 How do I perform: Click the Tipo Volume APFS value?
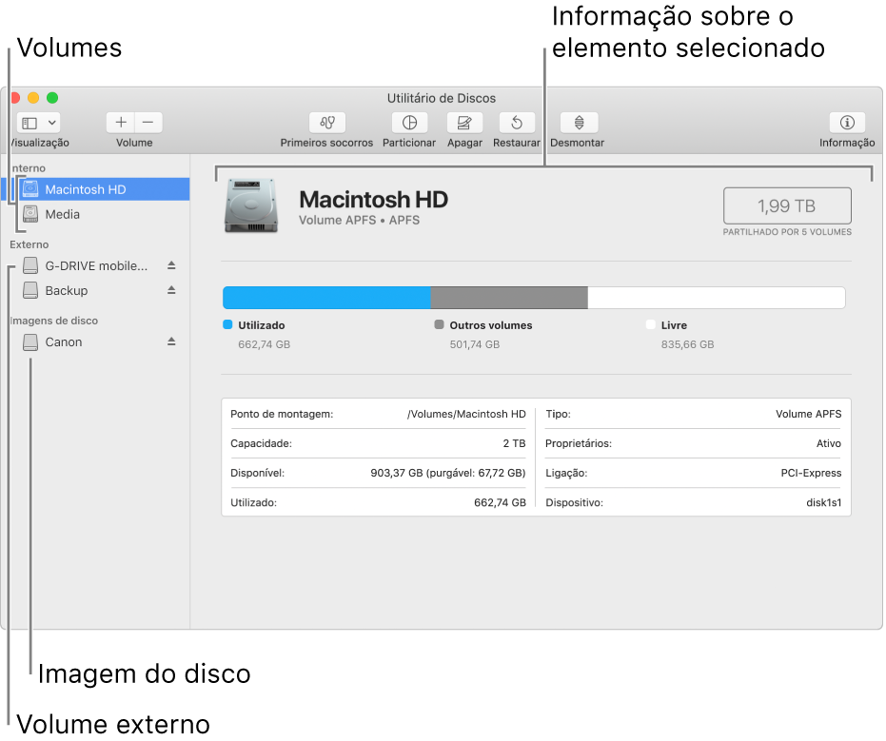coord(809,414)
